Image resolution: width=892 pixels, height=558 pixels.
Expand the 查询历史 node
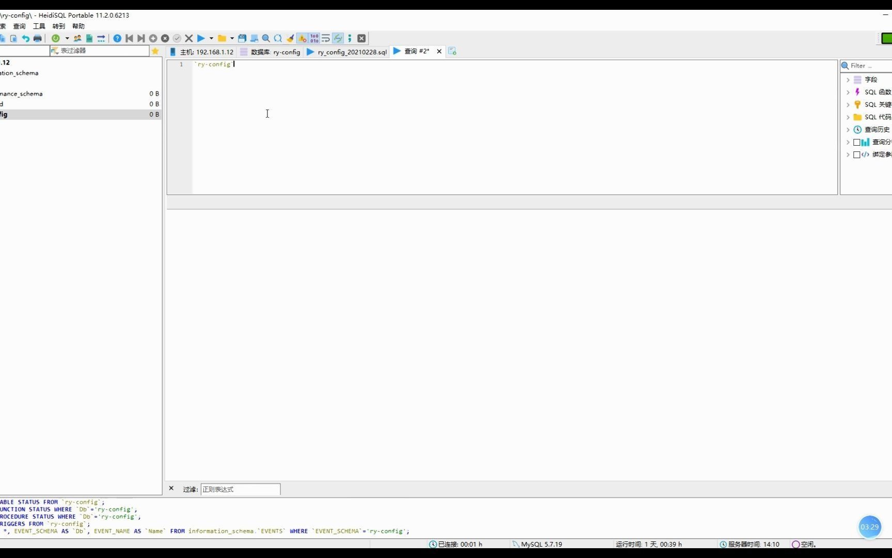[x=848, y=130]
